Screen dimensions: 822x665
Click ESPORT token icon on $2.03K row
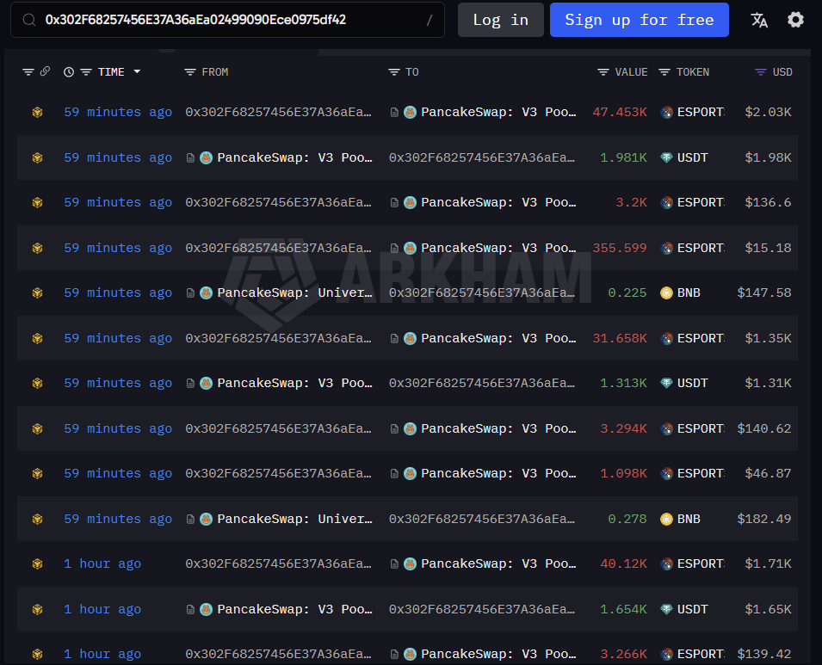[666, 112]
